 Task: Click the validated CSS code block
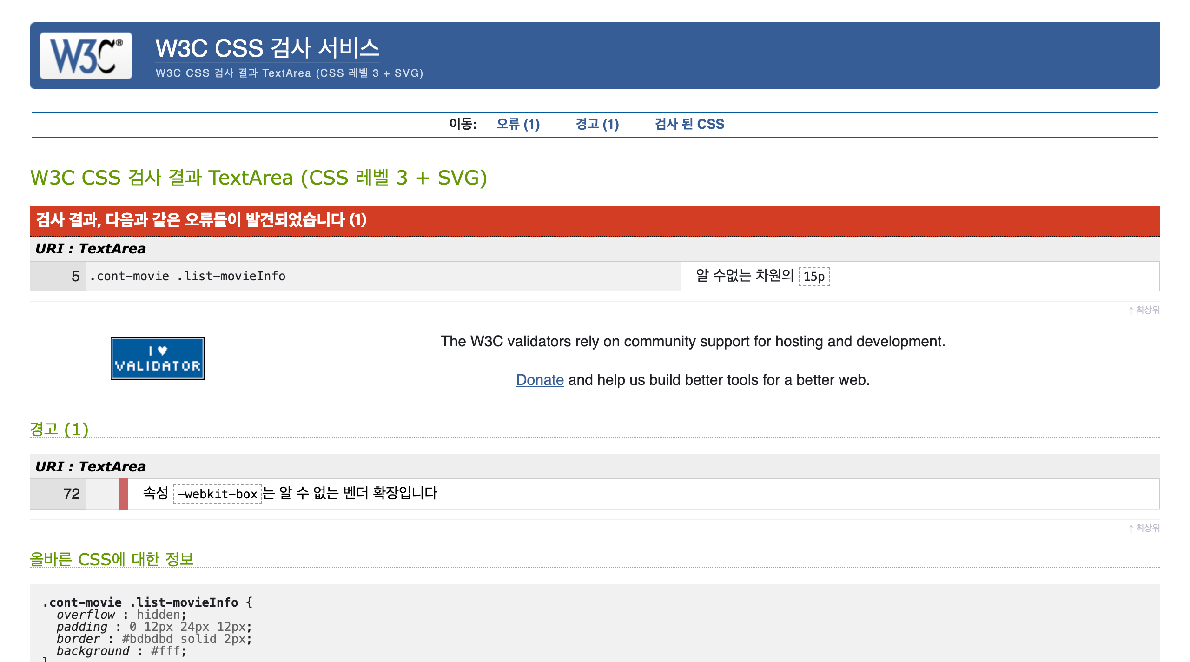pos(594,625)
